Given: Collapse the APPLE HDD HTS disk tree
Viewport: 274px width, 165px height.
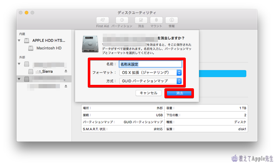Looking at the screenshot, I should point(19,41).
